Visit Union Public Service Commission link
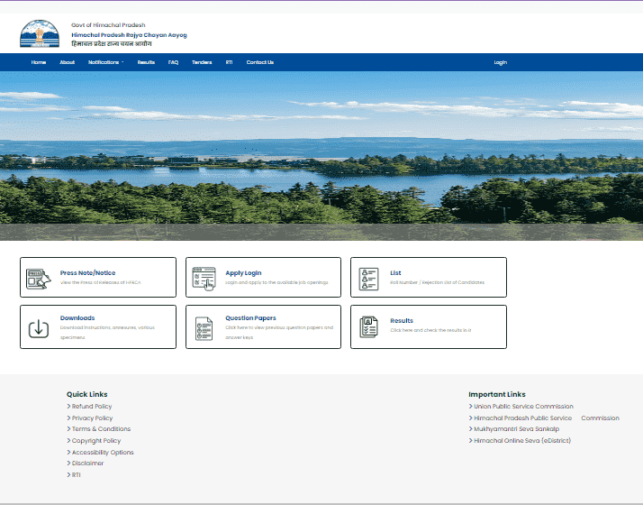Image resolution: width=643 pixels, height=505 pixels. pyautogui.click(x=523, y=407)
